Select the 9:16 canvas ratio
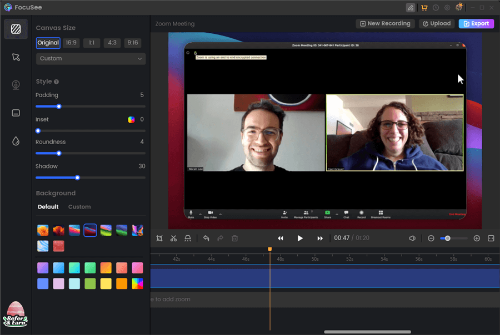 (133, 43)
